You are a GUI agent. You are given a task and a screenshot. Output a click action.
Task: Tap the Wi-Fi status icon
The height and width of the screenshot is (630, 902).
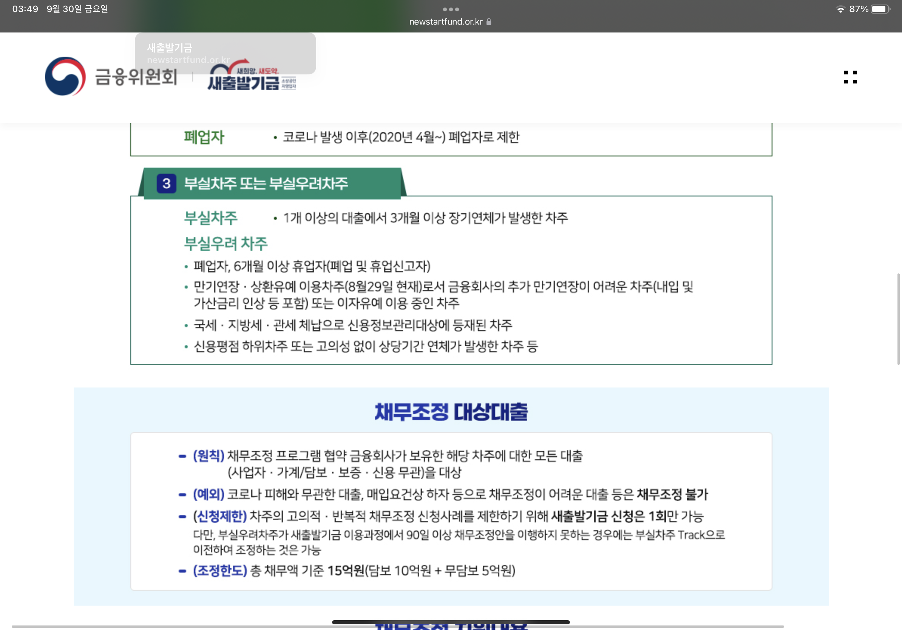840,9
